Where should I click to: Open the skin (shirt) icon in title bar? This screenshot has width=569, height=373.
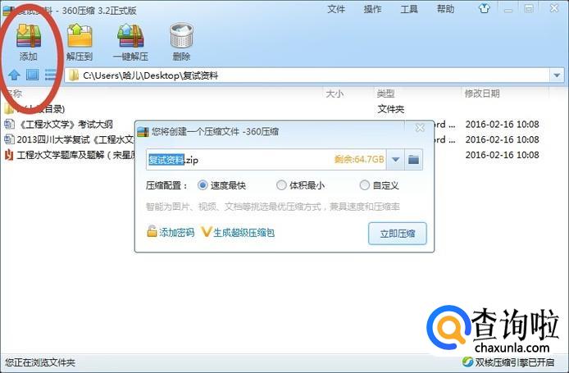(484, 8)
